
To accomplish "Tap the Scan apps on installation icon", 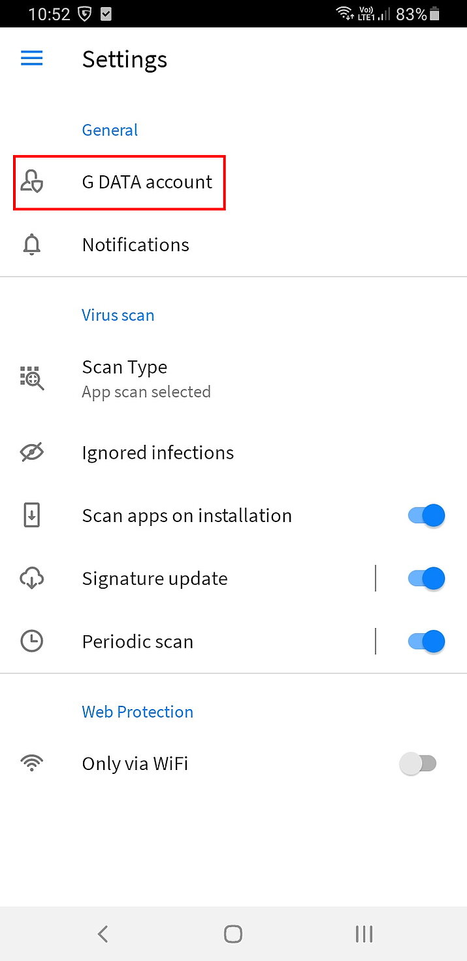I will pyautogui.click(x=32, y=515).
